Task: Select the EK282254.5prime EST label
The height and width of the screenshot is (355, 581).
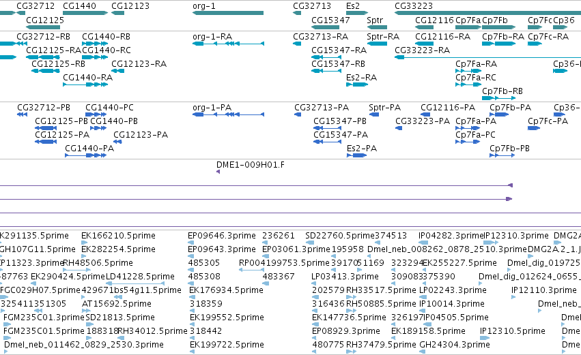Action: pyautogui.click(x=118, y=249)
